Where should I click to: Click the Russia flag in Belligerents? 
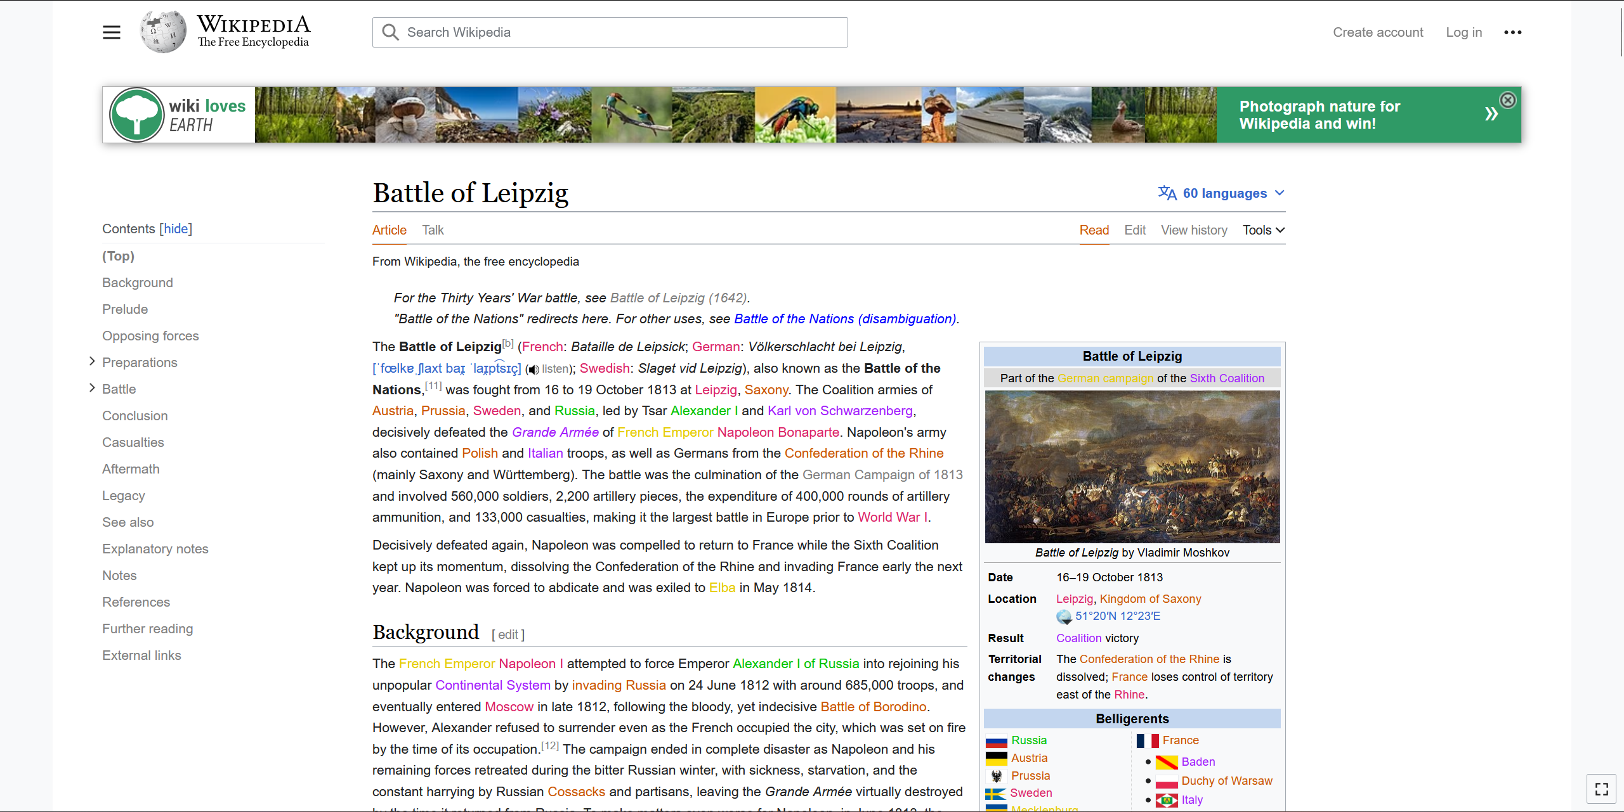(x=997, y=740)
